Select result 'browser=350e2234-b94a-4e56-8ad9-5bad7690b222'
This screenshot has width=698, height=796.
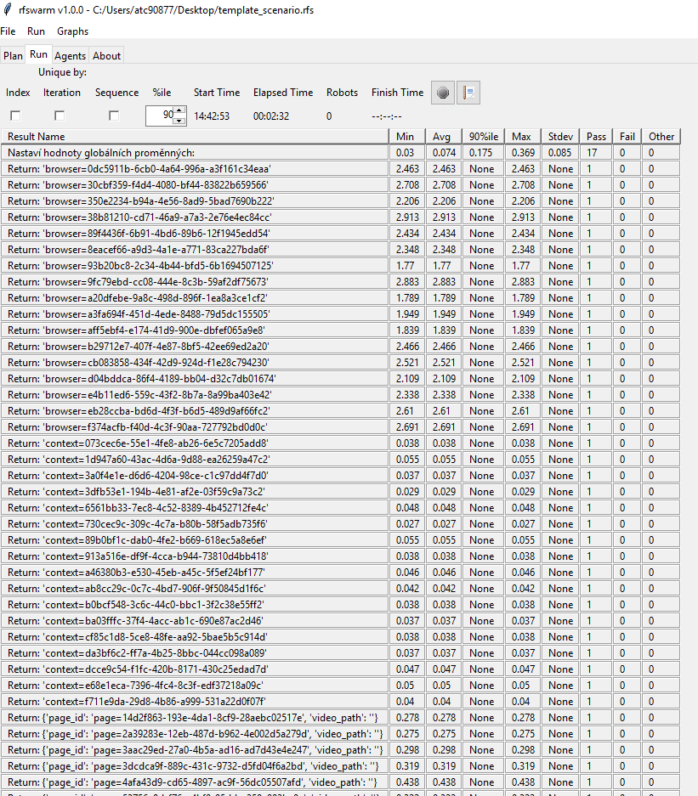tap(195, 201)
